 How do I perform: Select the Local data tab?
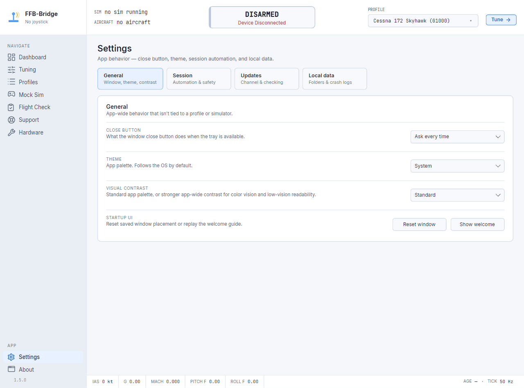[x=334, y=78]
